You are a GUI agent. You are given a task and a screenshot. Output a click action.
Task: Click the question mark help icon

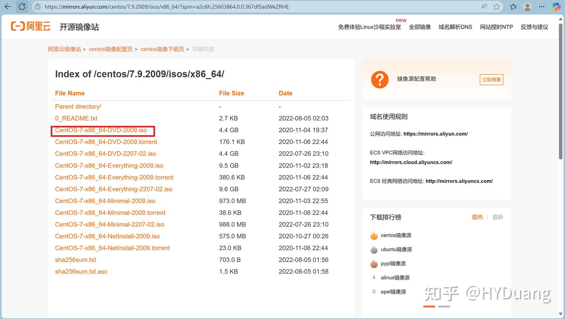tap(379, 79)
